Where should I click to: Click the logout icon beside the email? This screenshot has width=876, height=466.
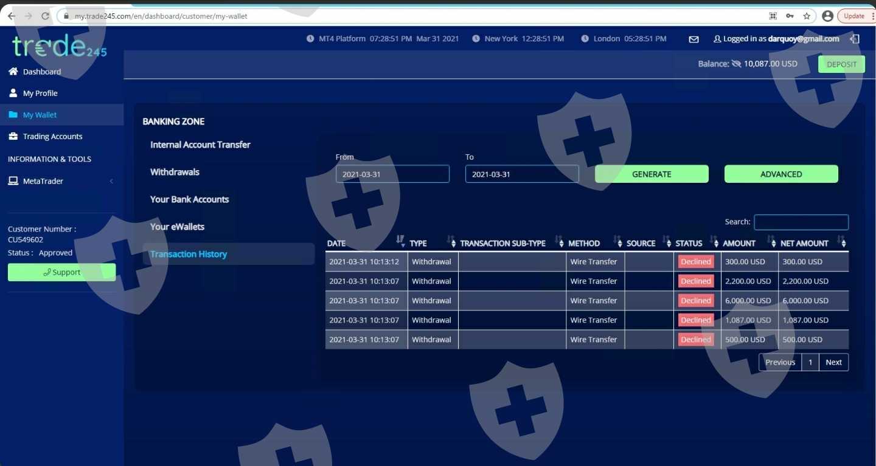[x=855, y=39]
